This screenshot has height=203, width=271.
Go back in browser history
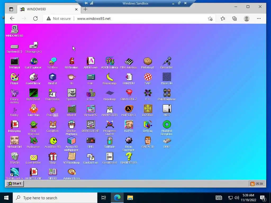pyautogui.click(x=12, y=19)
